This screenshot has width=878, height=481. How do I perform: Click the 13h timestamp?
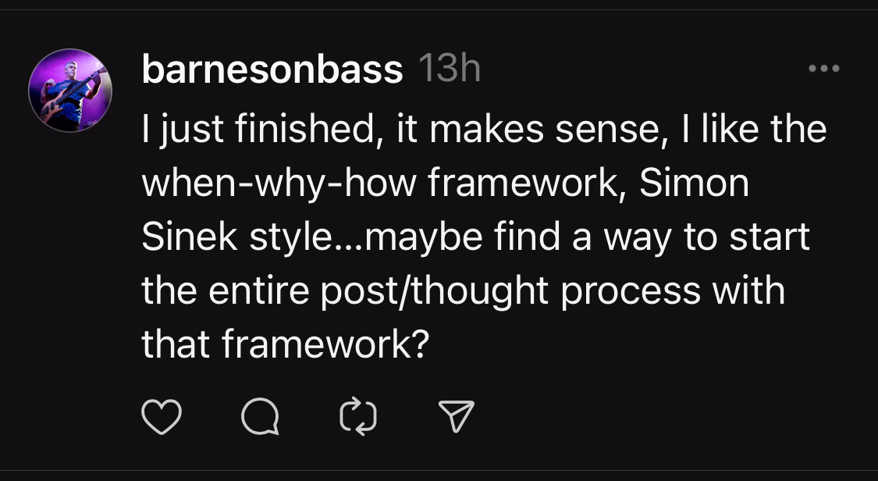click(449, 71)
